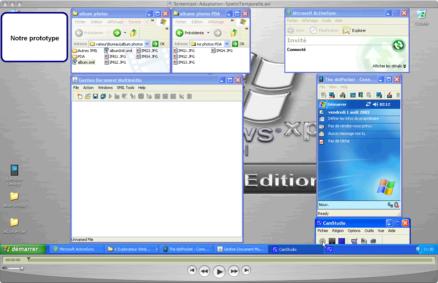Click the démarrer Start button
This screenshot has height=283, width=438.
coord(23,249)
